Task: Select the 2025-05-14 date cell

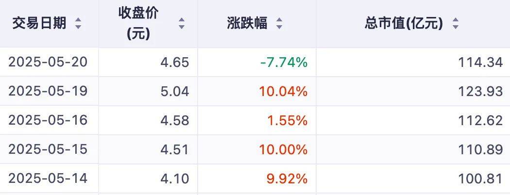Action: pos(48,179)
